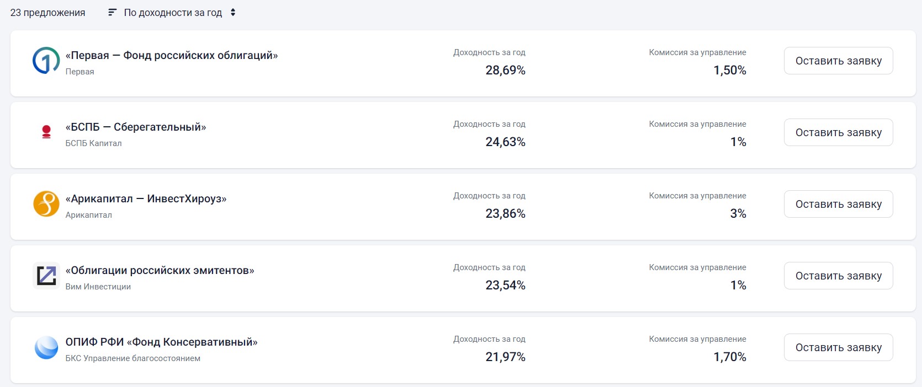The image size is (922, 387).
Task: Click Оставить заявку for Облигации российских эмитентов
Action: (838, 276)
